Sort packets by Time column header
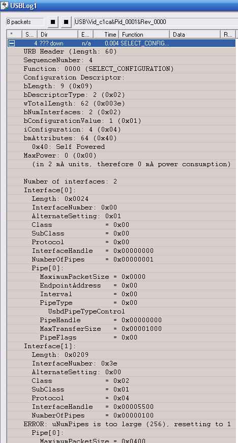238x443 pixels. pyautogui.click(x=106, y=35)
